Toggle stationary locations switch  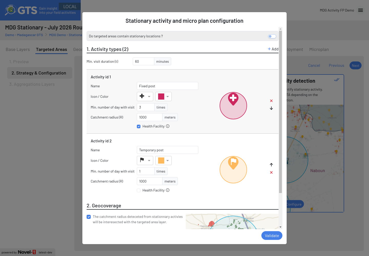[272, 36]
